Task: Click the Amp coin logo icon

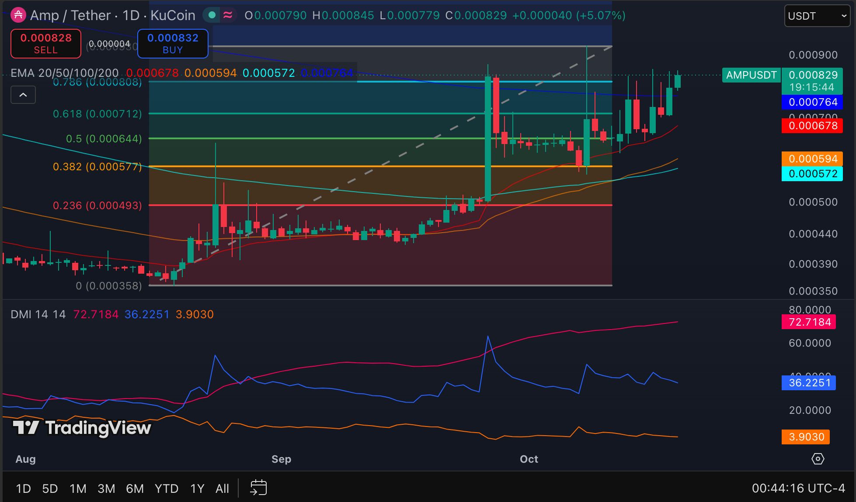Action: [18, 15]
